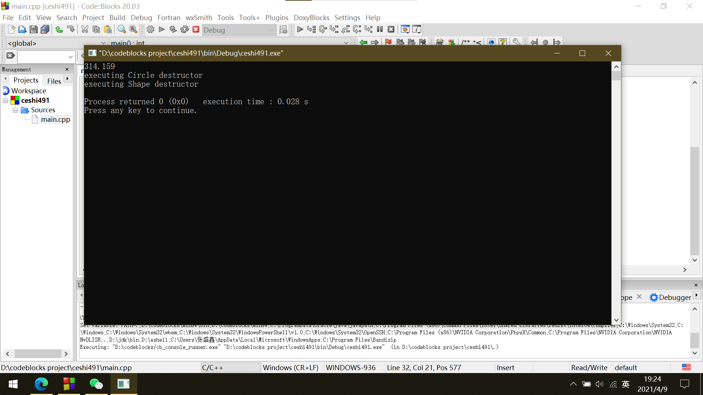This screenshot has width=703, height=395.
Task: Open WeChat from the Windows taskbar
Action: [x=96, y=384]
